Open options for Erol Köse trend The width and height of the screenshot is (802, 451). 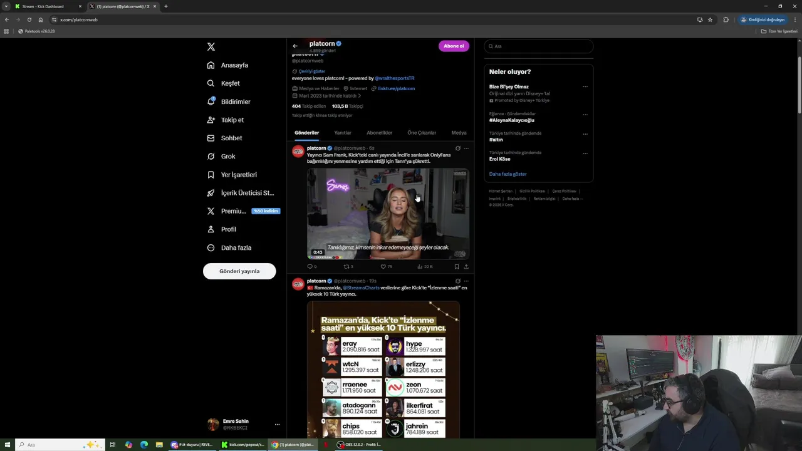(x=585, y=153)
